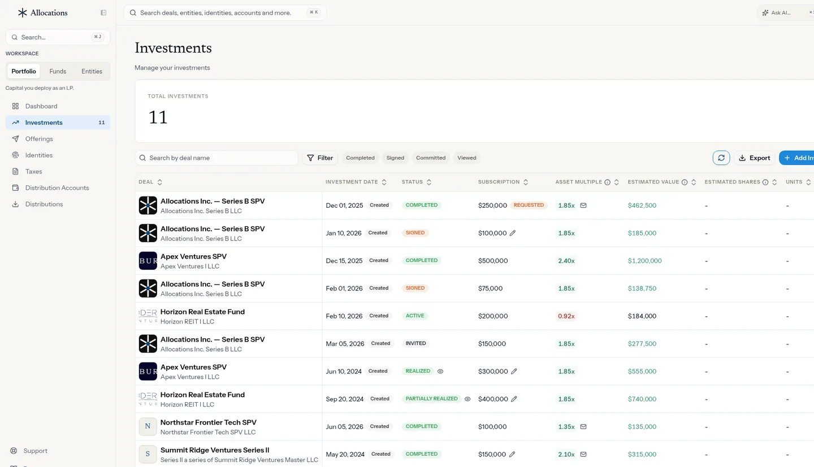
Task: Click the edit pencil beside $300,000 subscription
Action: (514, 372)
